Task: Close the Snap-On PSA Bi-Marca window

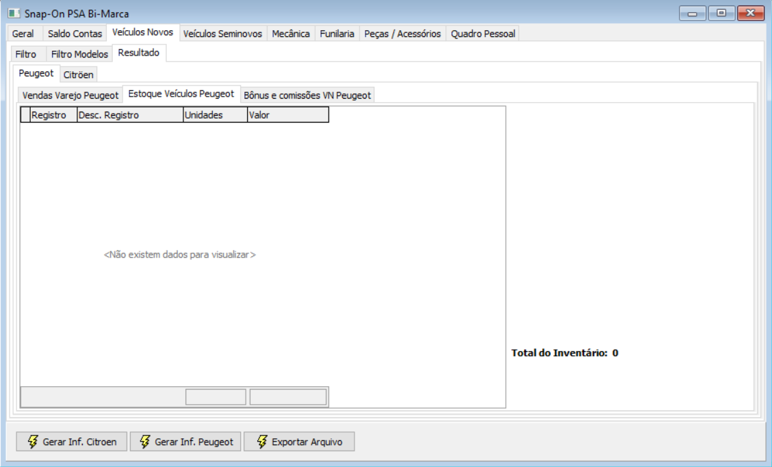Action: click(751, 13)
